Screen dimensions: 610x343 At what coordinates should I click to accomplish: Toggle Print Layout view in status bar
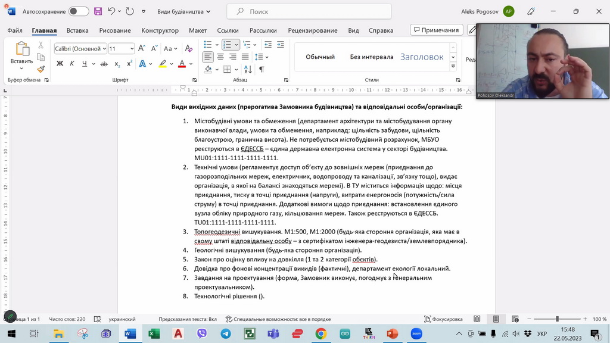(x=496, y=319)
